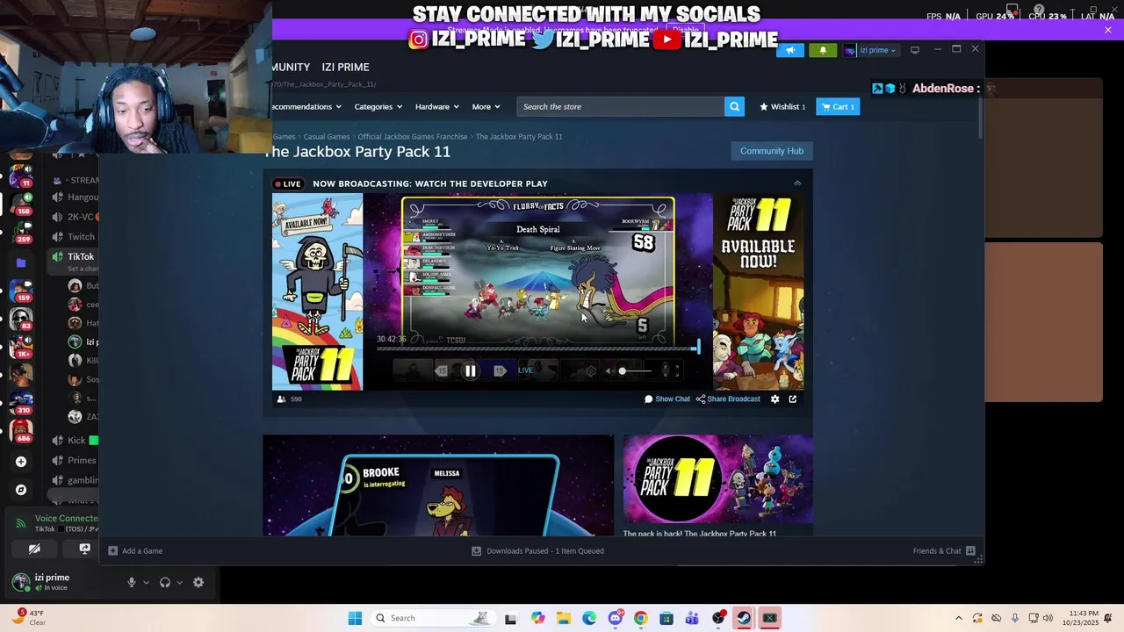Click the Brooke interrogating screenshot thumbnail
The height and width of the screenshot is (632, 1124).
tap(439, 485)
